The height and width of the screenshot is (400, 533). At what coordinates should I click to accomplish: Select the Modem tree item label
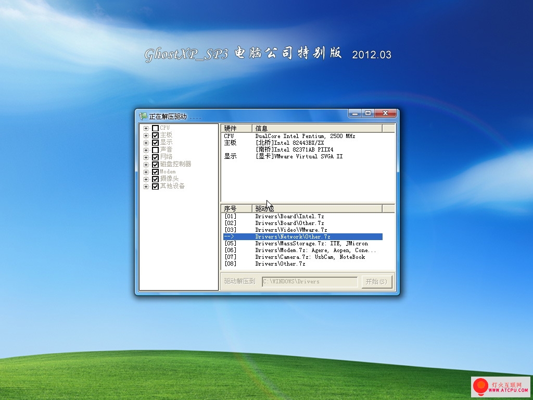168,171
